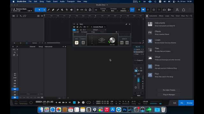This screenshot has height=114, width=204.
Task: Go to the Start page home icon
Action: tap(184, 10)
